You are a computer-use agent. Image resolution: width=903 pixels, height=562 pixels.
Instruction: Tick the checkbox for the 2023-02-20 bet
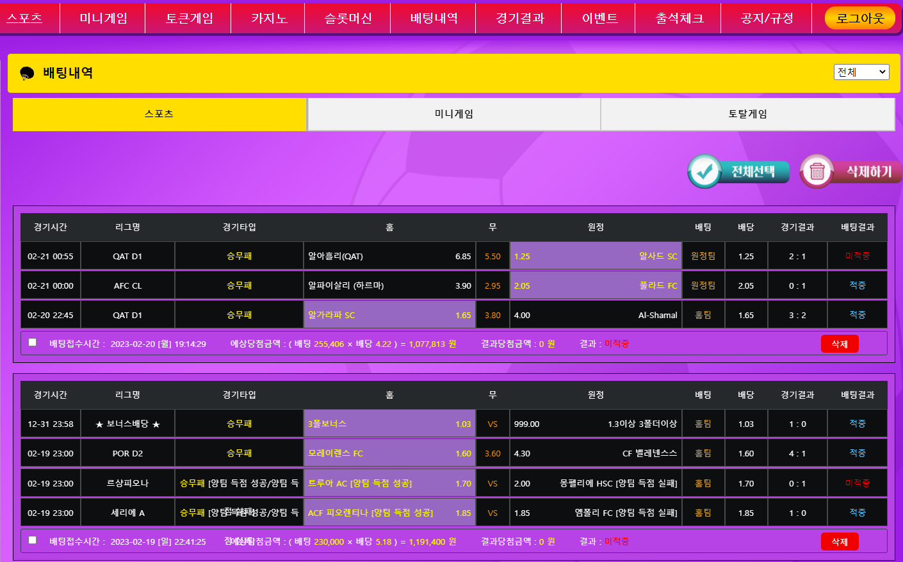(33, 342)
